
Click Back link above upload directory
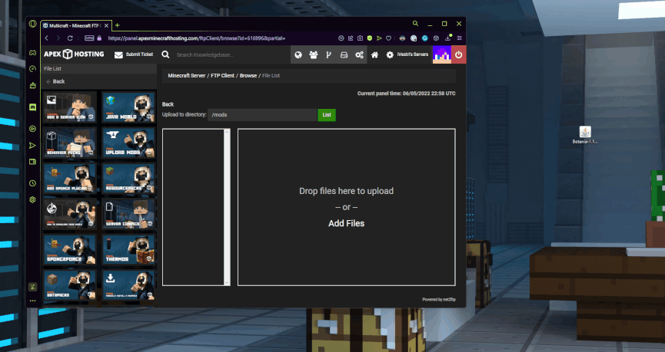[x=168, y=104]
